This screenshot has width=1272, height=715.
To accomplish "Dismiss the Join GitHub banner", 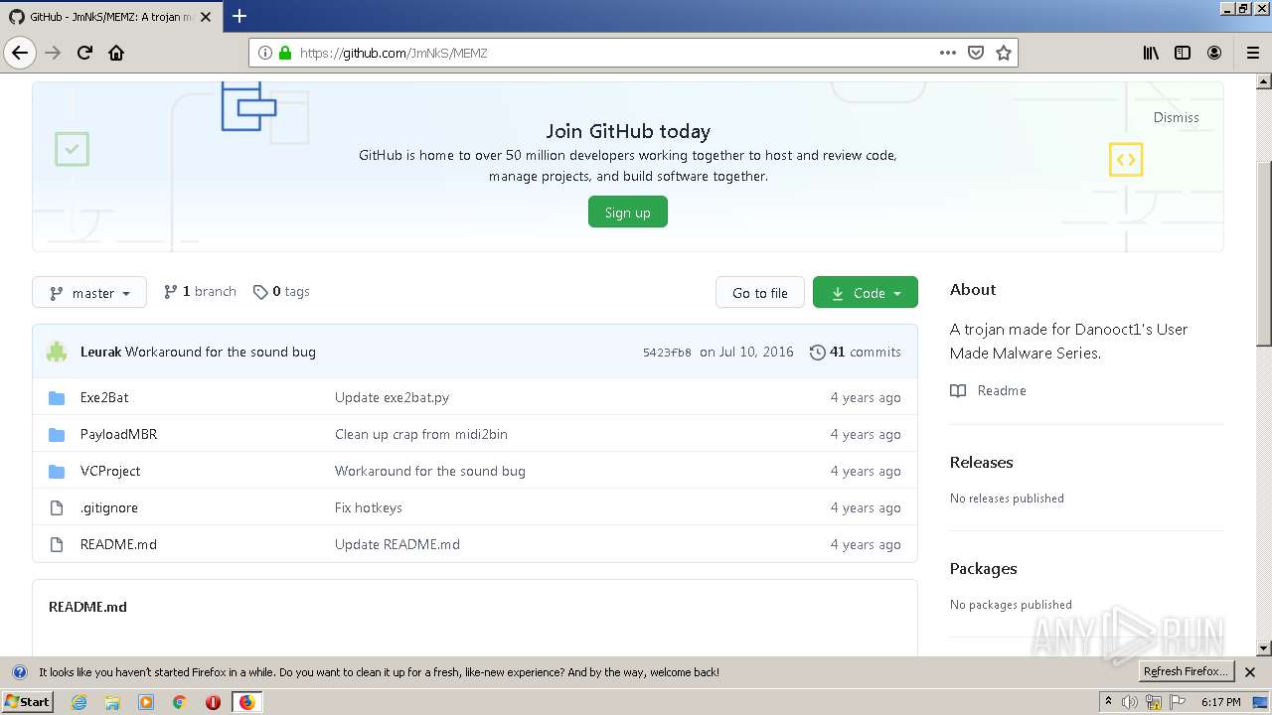I will point(1176,117).
